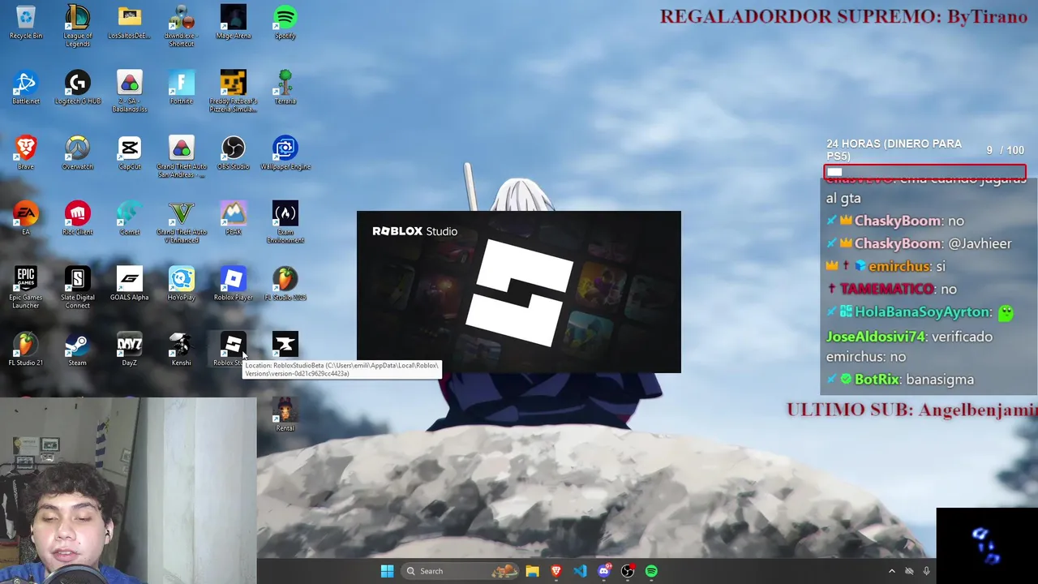1038x584 pixels.
Task: Select the anvil icon beside Roblox Studio
Action: 285,346
